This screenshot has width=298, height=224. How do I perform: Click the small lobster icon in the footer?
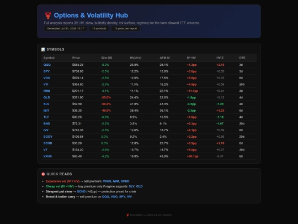[127, 215]
